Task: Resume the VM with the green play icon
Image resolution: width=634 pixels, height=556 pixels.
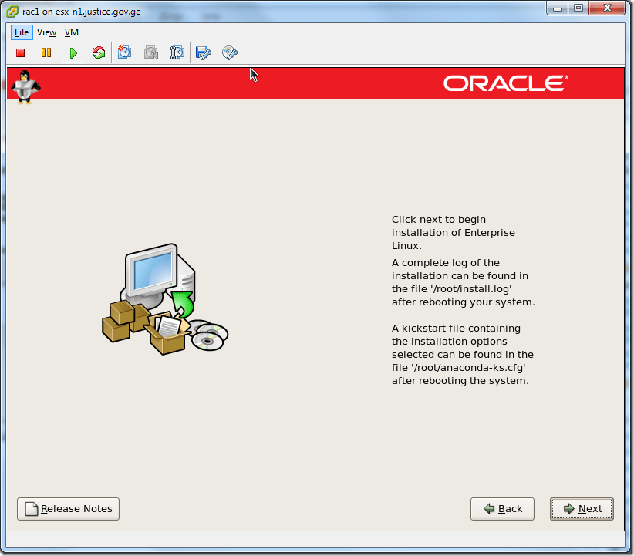Action: 73,52
